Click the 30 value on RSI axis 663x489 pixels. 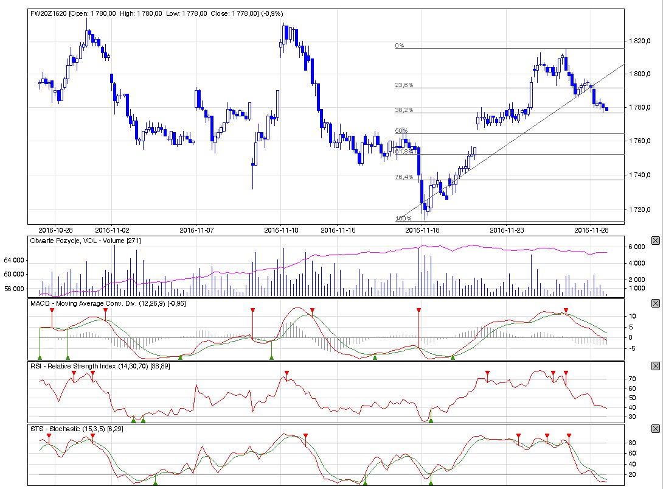pos(633,417)
